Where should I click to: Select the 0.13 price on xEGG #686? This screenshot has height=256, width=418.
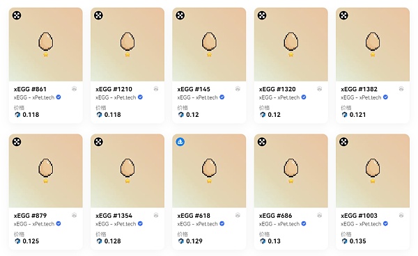274,241
